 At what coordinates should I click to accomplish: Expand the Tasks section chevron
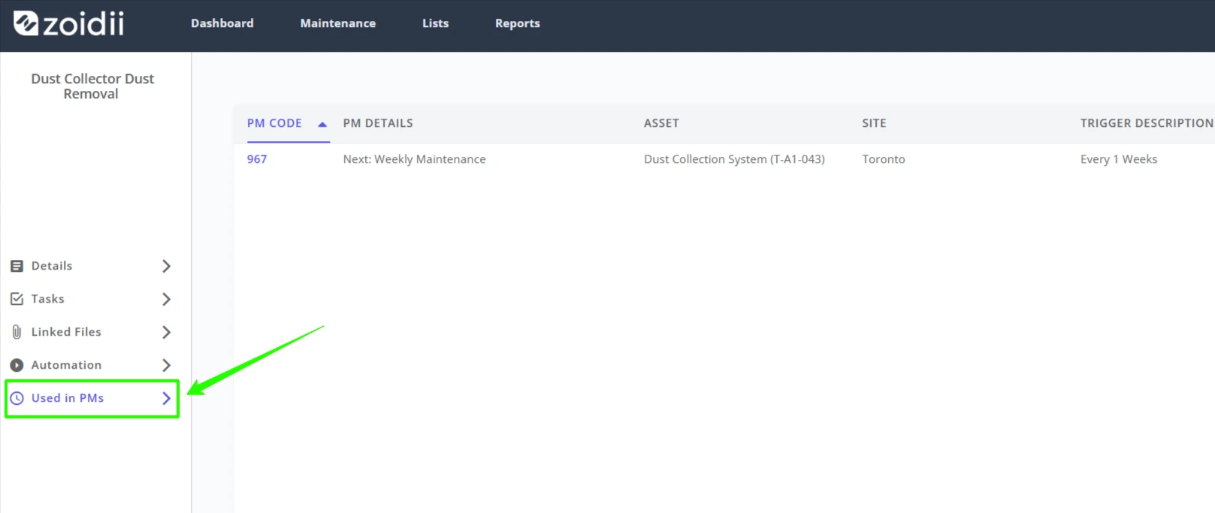click(x=167, y=299)
